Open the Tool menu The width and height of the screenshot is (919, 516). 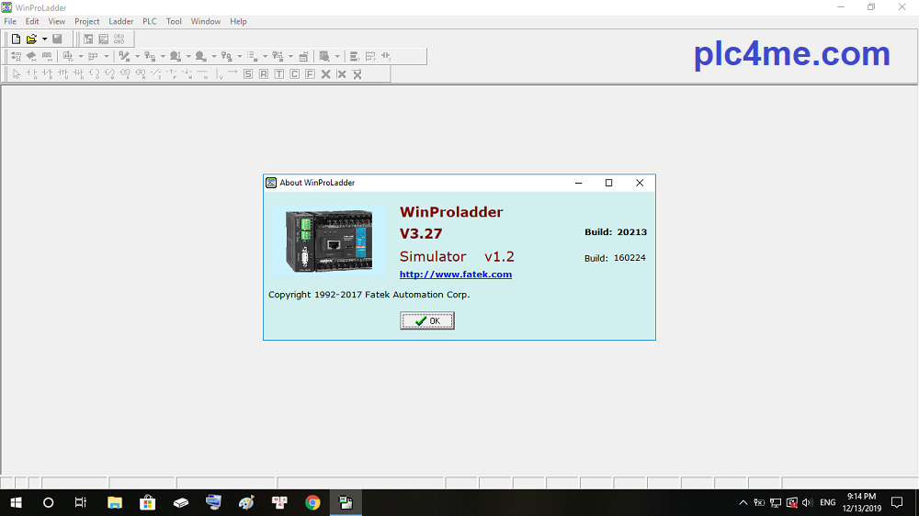point(174,22)
